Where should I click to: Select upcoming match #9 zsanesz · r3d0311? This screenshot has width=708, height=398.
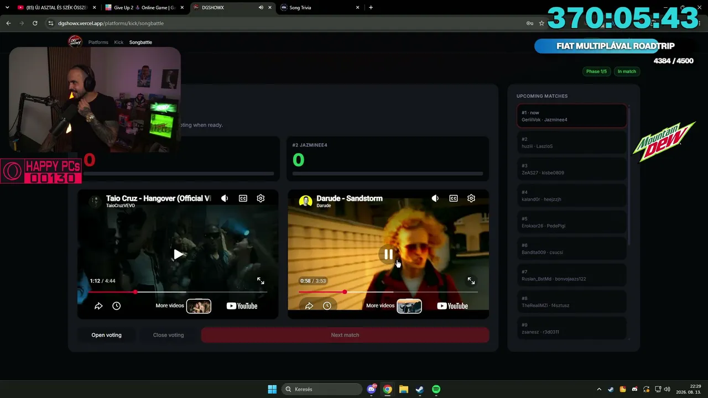click(572, 328)
